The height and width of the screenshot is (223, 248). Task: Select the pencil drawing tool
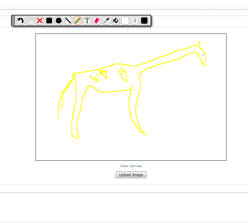(78, 21)
